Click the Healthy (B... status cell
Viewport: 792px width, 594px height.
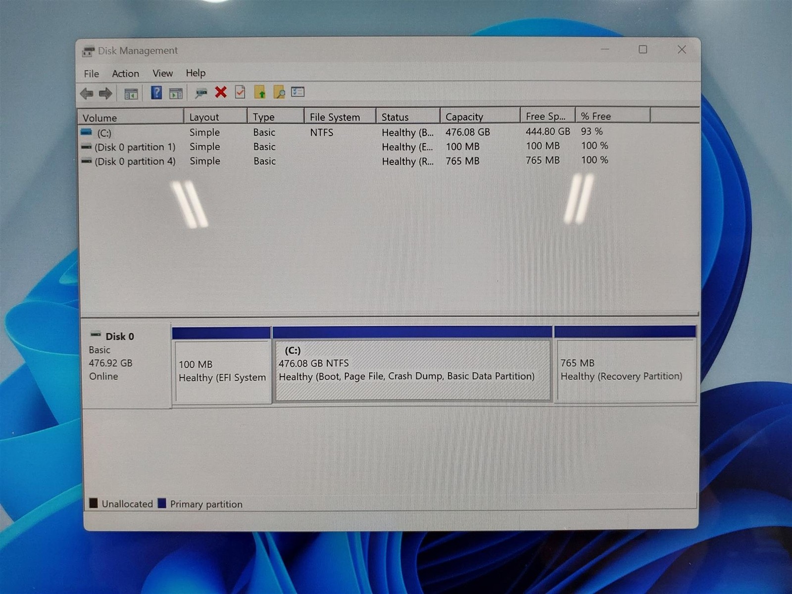(x=407, y=133)
